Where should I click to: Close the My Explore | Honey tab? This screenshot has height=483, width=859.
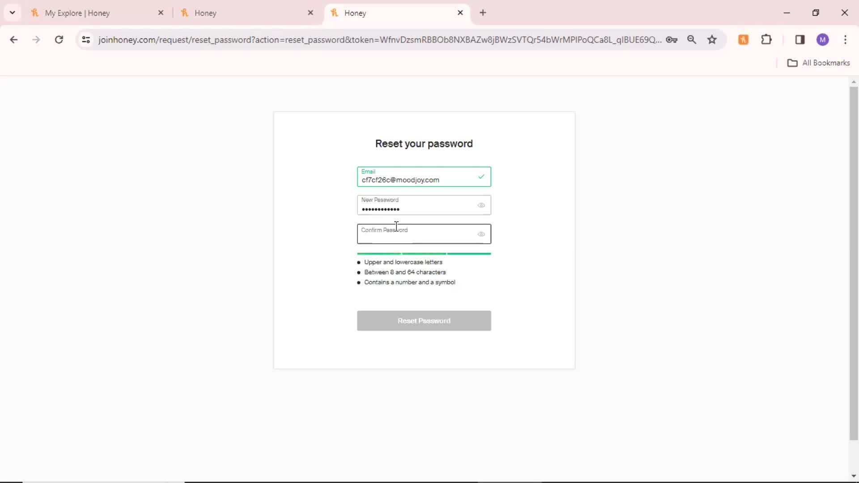161,13
